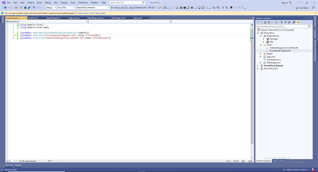318x172 pixels.
Task: Click the pair to Mac monitor icon
Action: coord(199,8)
